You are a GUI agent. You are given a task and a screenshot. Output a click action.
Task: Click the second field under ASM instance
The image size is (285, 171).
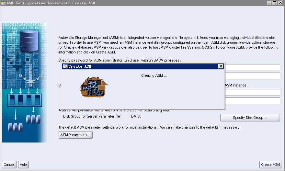253,101
